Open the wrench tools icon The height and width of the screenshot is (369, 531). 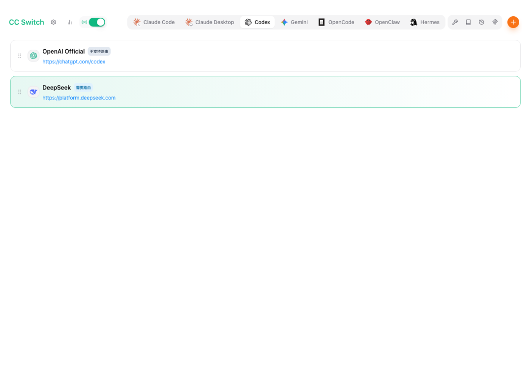coord(455,22)
